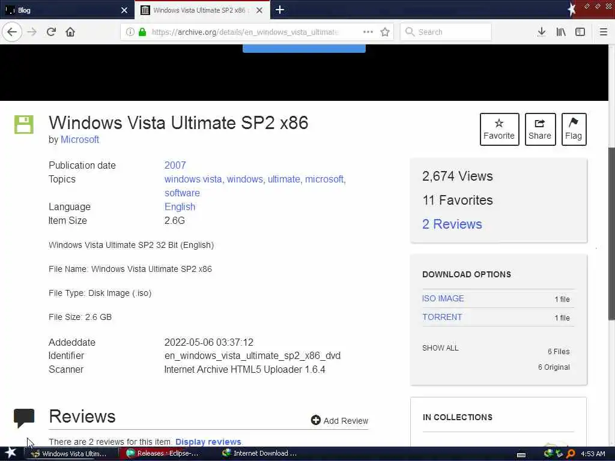Screen dimensions: 615x461
Task: Open the windows vista topic link
Action: (193, 179)
